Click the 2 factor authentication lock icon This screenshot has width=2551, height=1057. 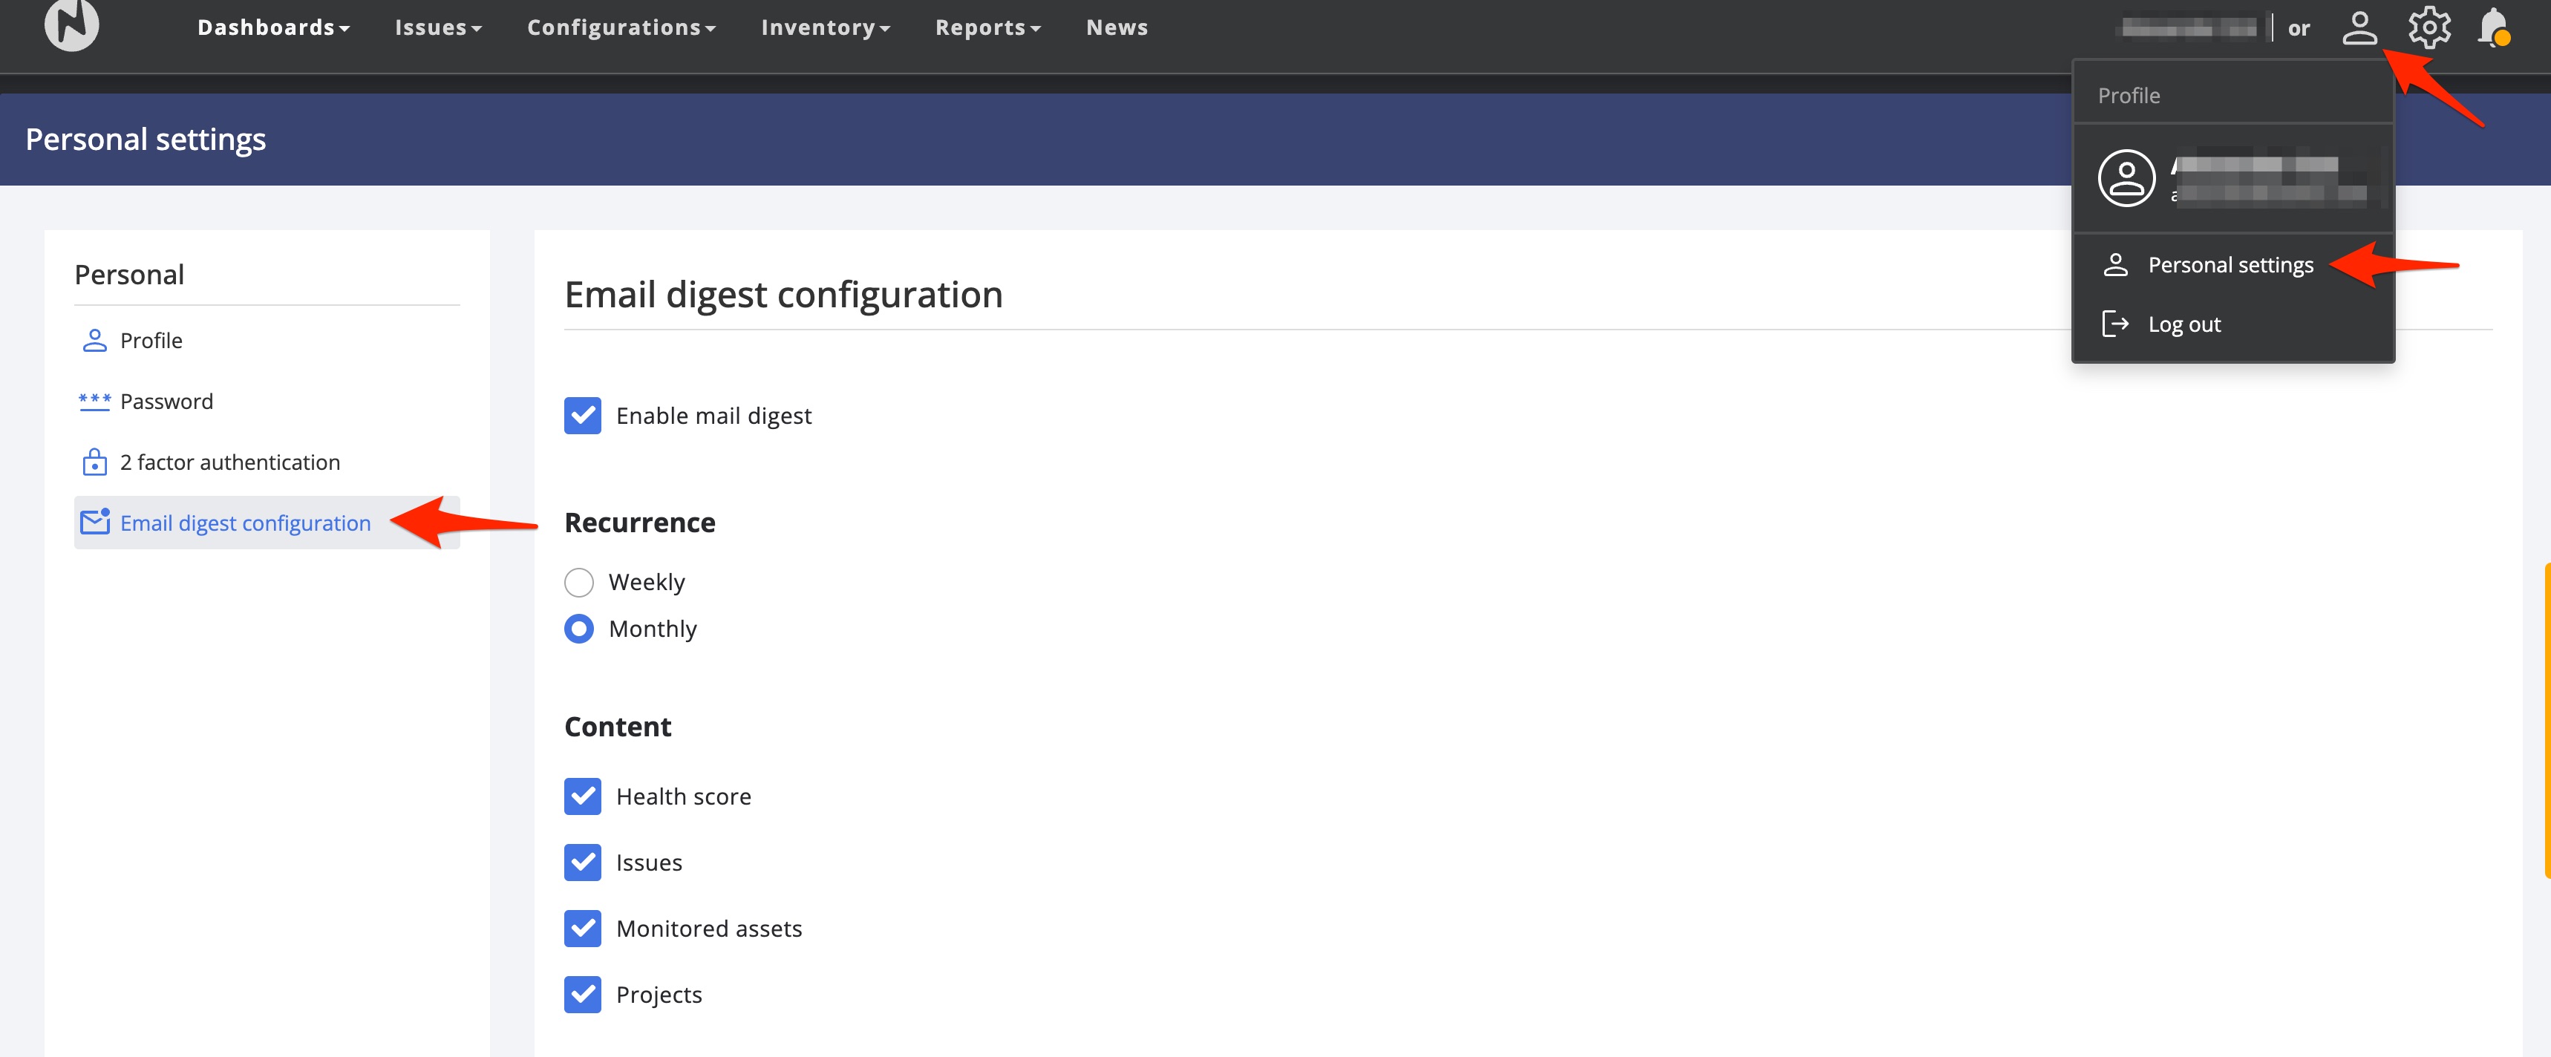coord(94,462)
